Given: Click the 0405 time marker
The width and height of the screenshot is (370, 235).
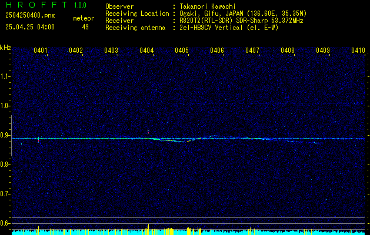Looking at the screenshot, I should tap(182, 50).
